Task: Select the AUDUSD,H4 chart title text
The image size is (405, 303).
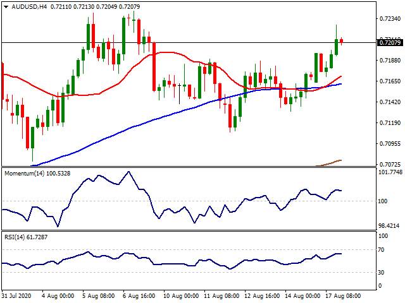Action: tap(30, 7)
